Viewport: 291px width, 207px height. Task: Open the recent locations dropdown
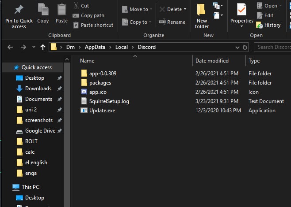click(x=34, y=47)
